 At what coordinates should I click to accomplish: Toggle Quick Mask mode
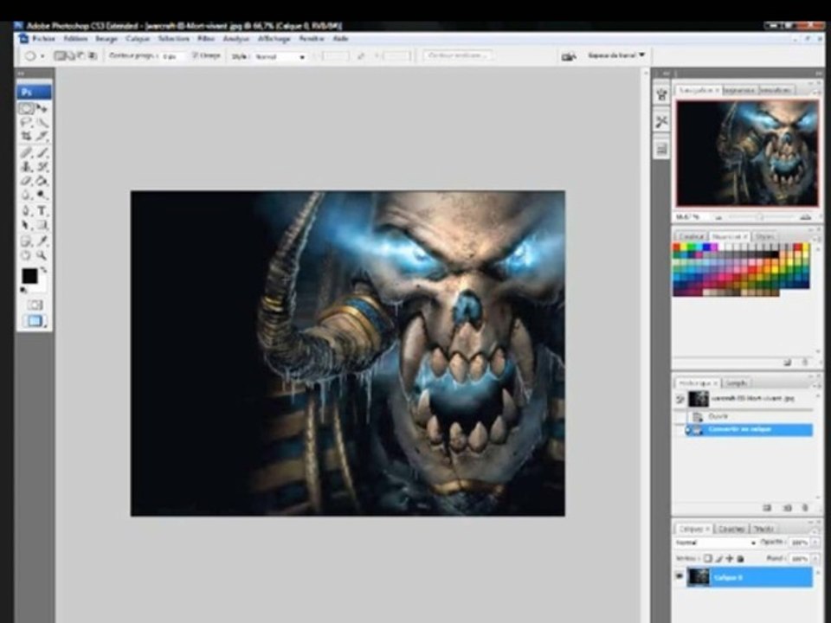pos(35,305)
